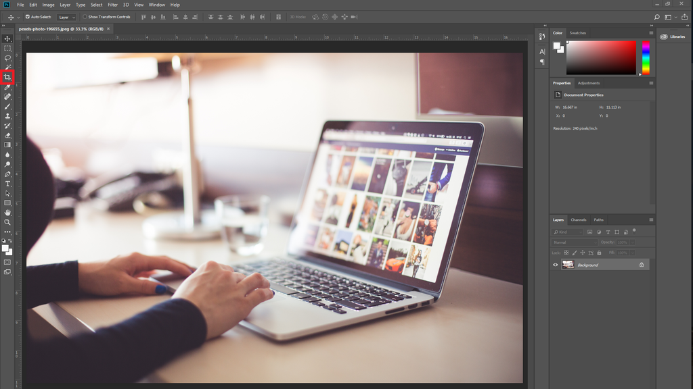Lock the Background layer position

coord(583,253)
